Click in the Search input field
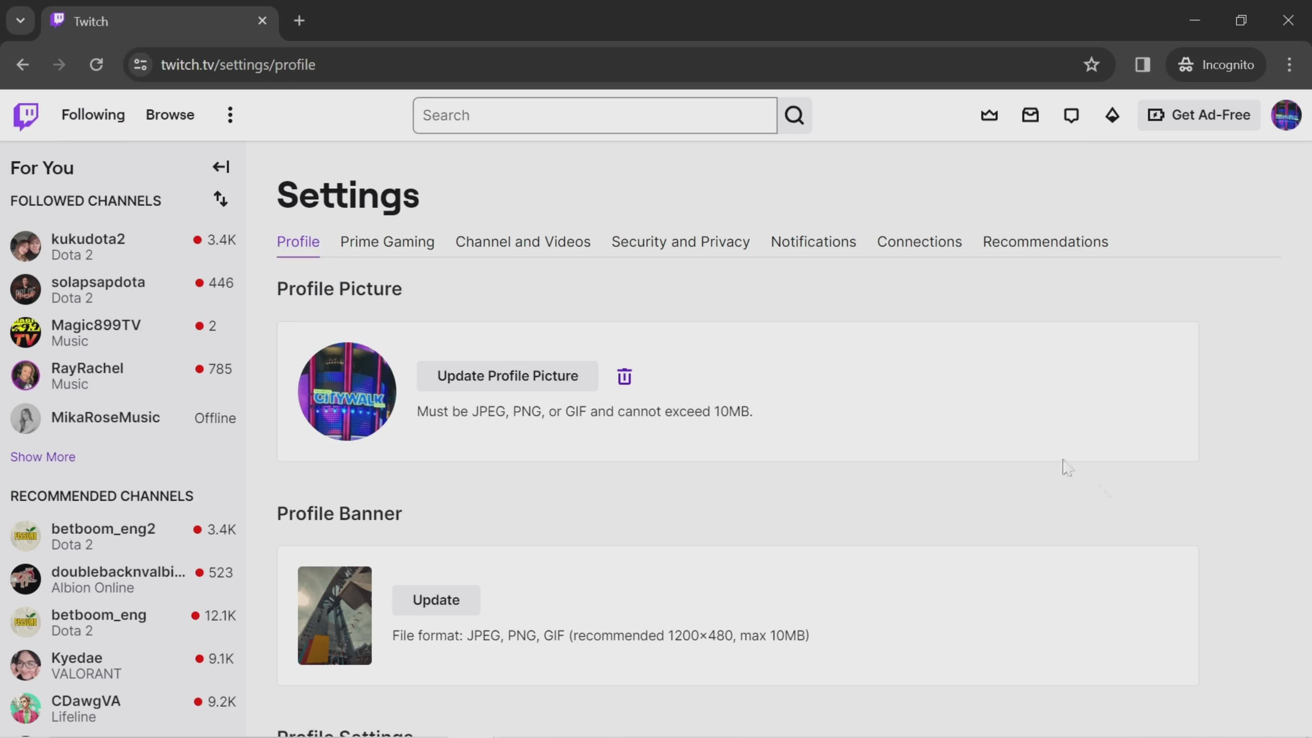The image size is (1312, 738). pos(595,115)
